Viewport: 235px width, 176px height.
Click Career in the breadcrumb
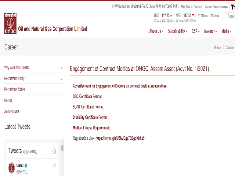point(230,47)
